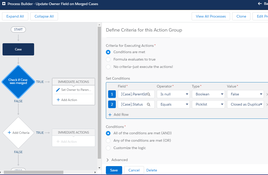Viewport: 268px width, 175px height.
Task: Select the Case object node
Action: (x=18, y=49)
